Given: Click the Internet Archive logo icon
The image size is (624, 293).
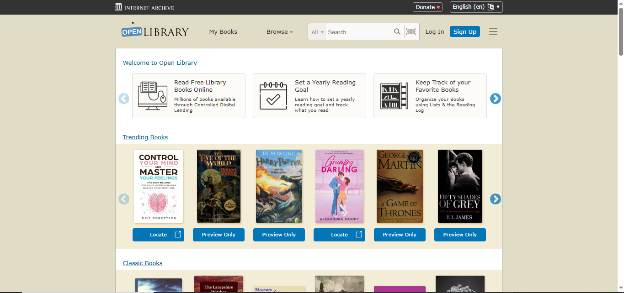Looking at the screenshot, I should [x=119, y=7].
